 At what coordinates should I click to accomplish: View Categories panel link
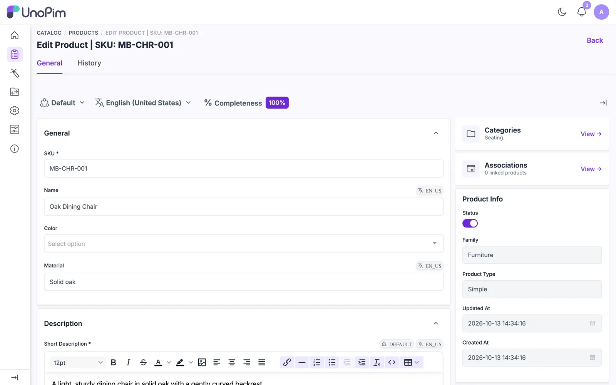pyautogui.click(x=591, y=134)
